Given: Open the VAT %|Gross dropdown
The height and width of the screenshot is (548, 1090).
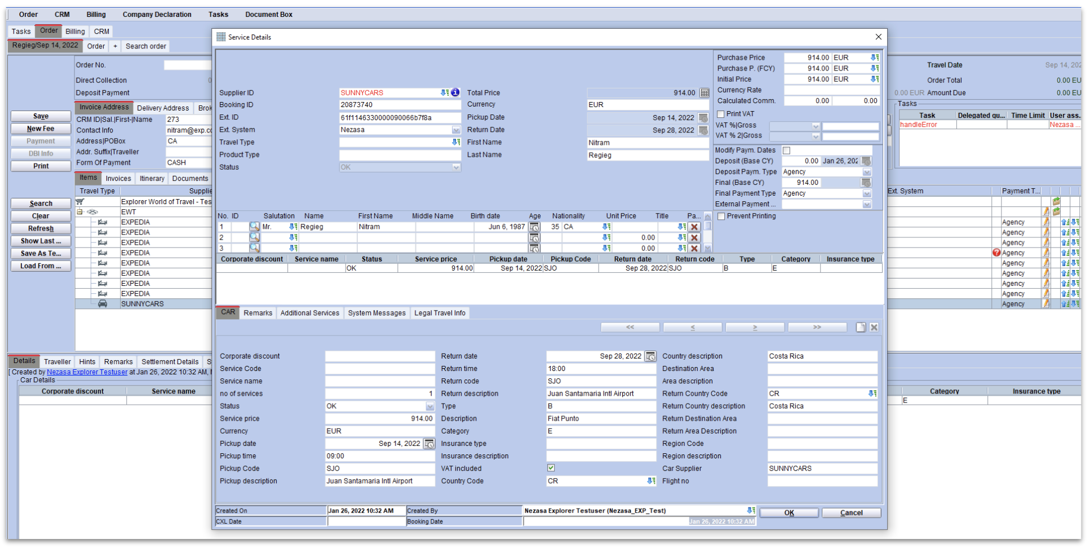Looking at the screenshot, I should click(x=816, y=126).
